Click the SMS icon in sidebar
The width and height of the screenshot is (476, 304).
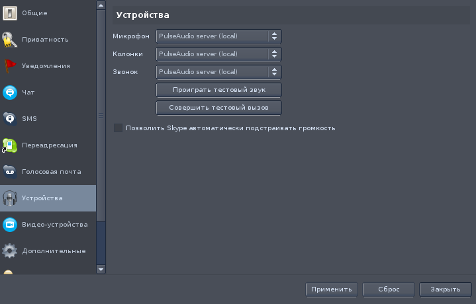coord(9,119)
